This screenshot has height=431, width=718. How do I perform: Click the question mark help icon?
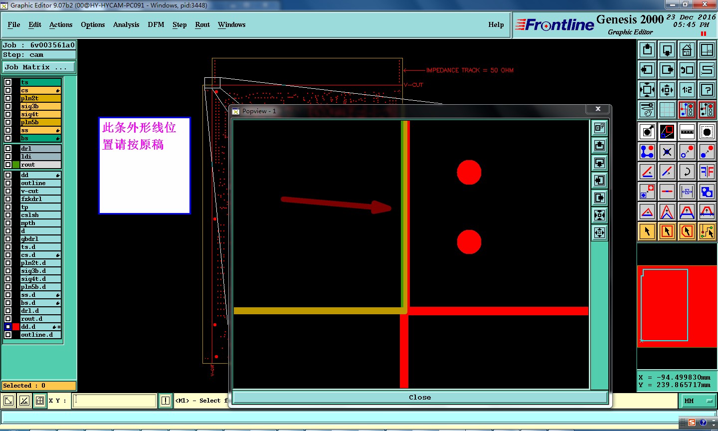coord(707,90)
